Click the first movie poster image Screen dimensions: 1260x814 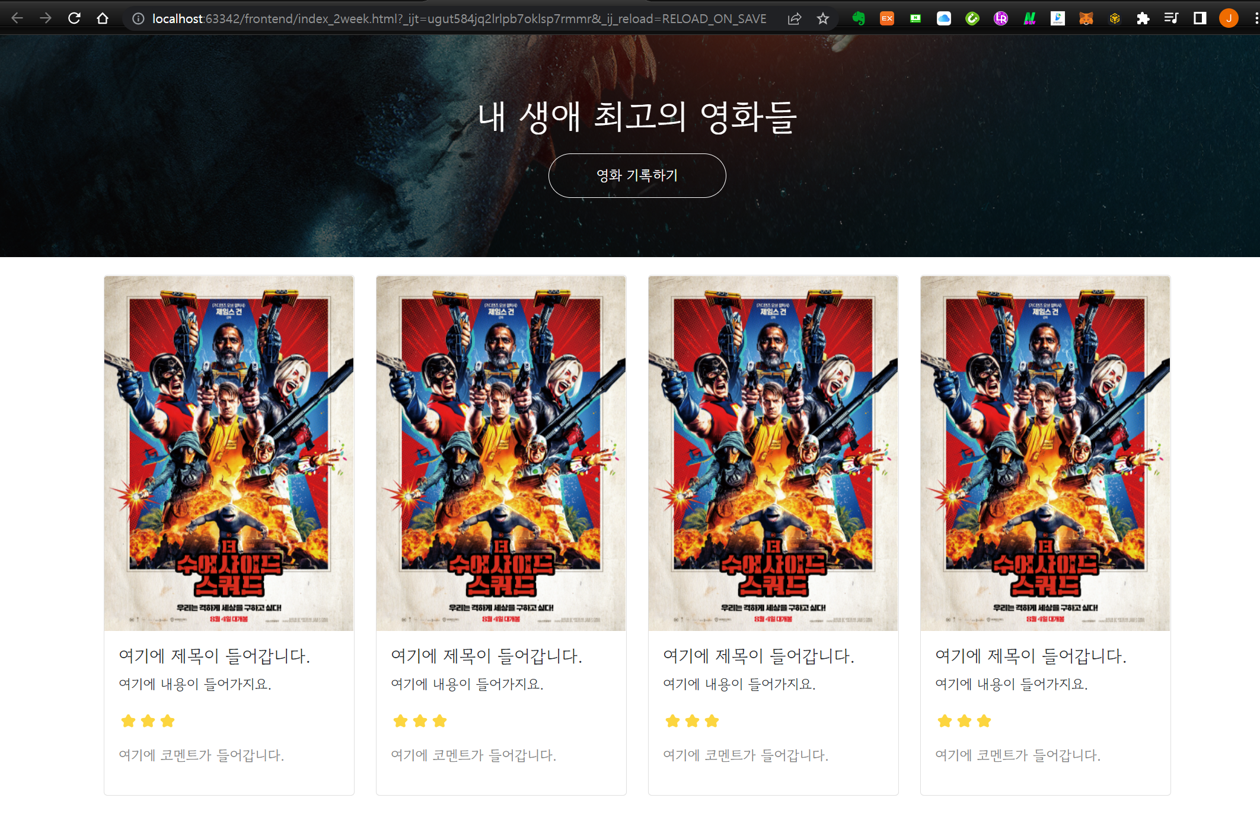(229, 453)
